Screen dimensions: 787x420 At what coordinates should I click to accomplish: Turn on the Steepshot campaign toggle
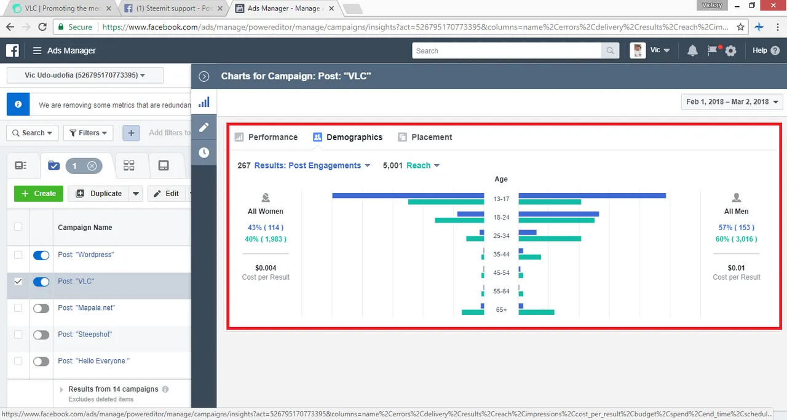click(x=41, y=335)
